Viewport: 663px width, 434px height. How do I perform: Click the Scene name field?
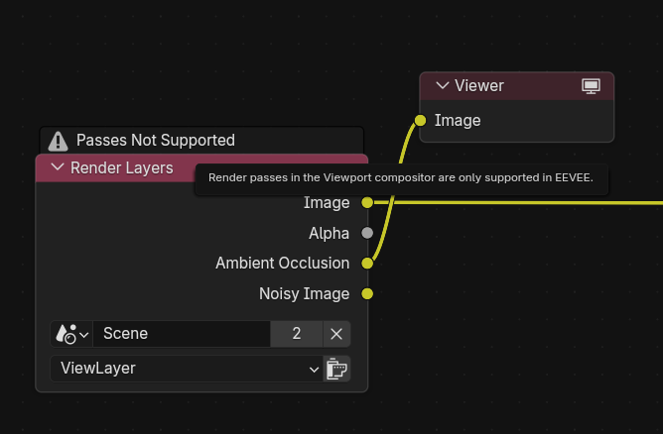click(x=182, y=334)
